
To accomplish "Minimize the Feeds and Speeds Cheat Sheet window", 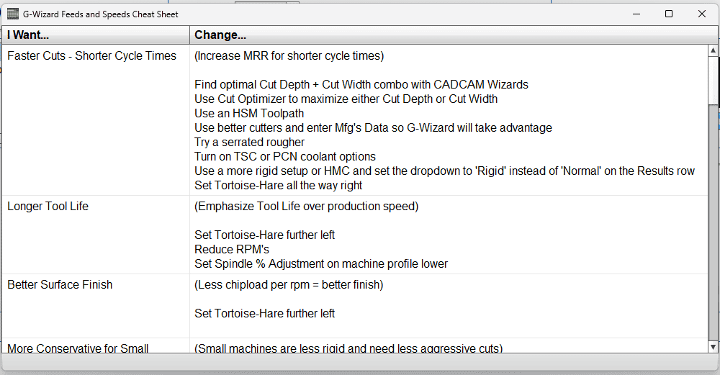I will tap(636, 14).
